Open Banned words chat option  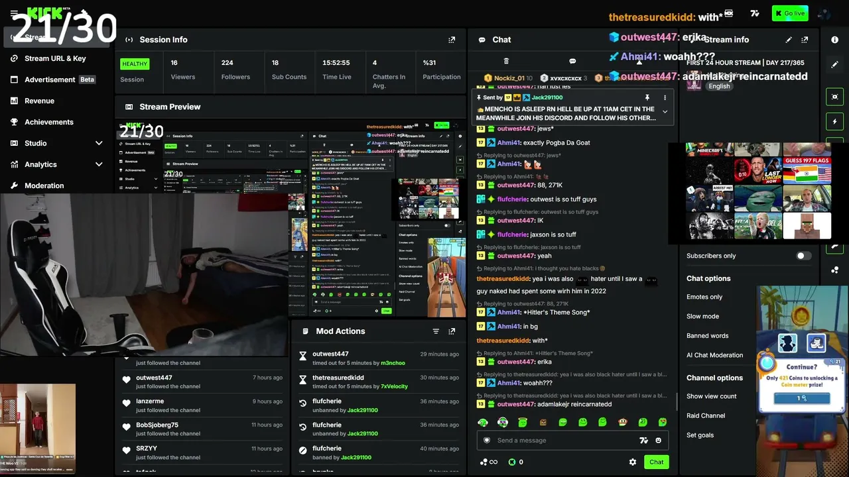(x=707, y=336)
